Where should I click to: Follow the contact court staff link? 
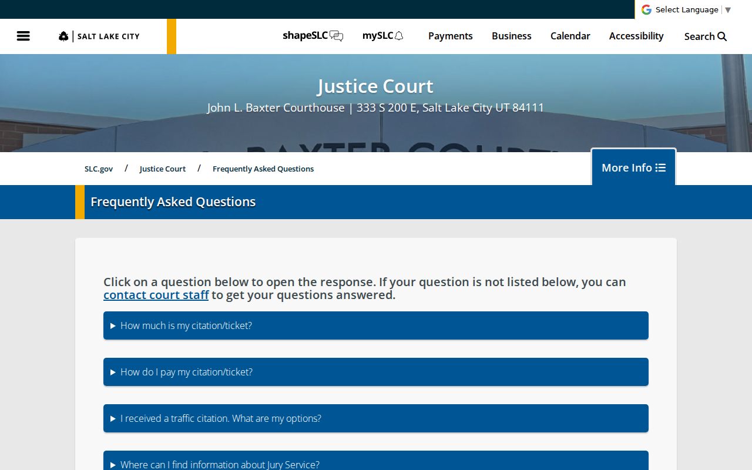click(156, 295)
